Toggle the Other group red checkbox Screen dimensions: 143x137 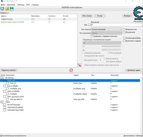(x=2, y=102)
